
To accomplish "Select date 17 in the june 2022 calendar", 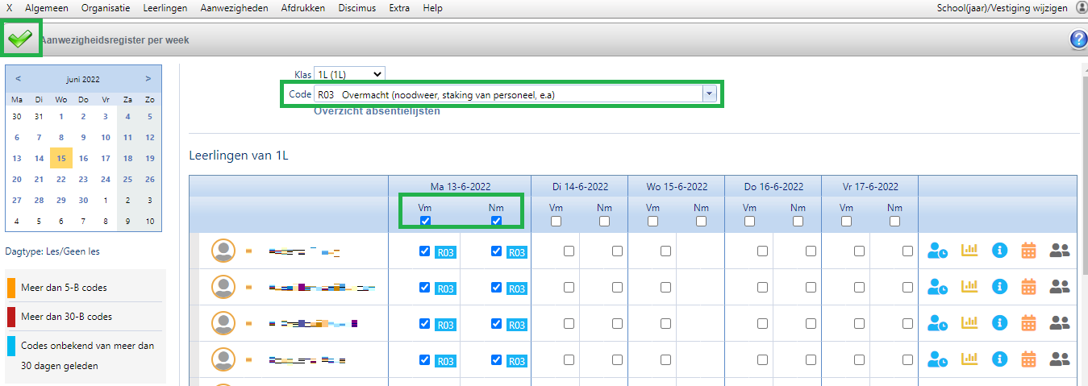I will pos(106,158).
